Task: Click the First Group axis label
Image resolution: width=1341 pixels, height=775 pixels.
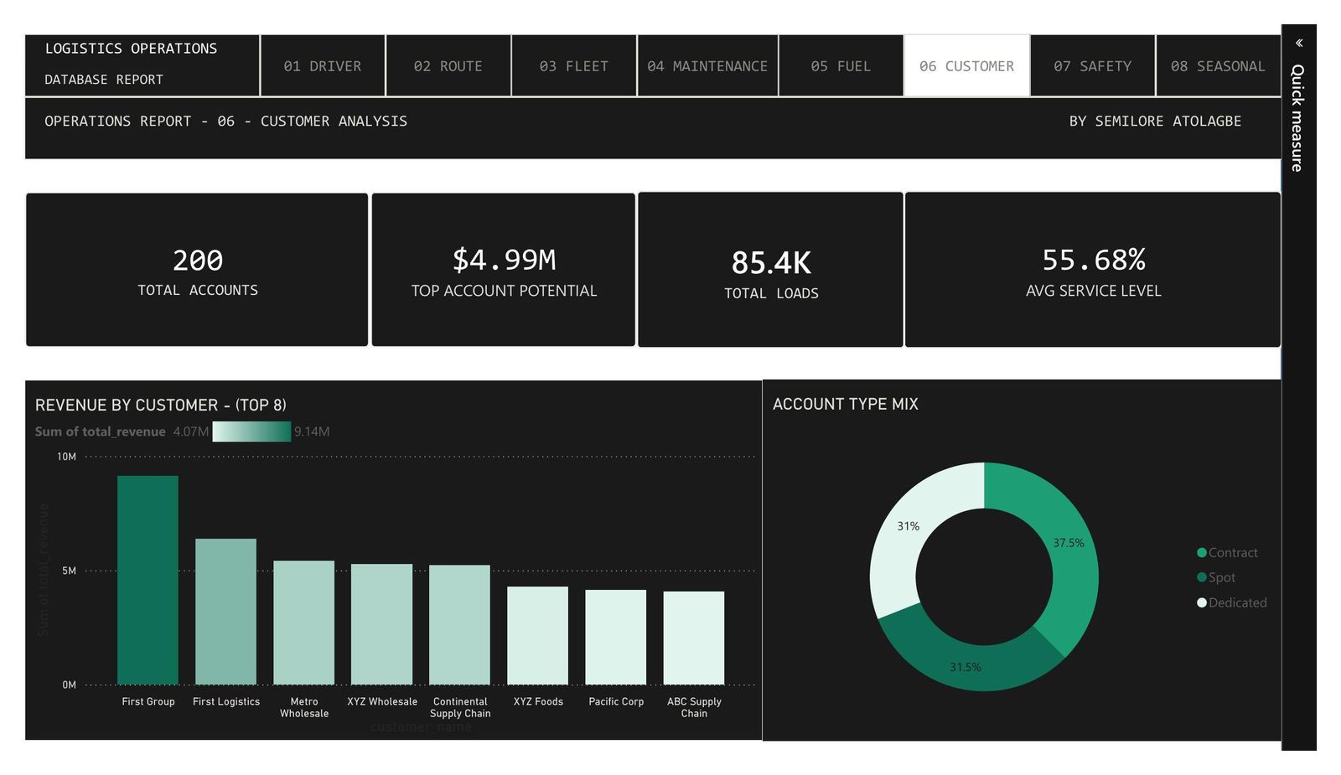Action: click(x=148, y=701)
